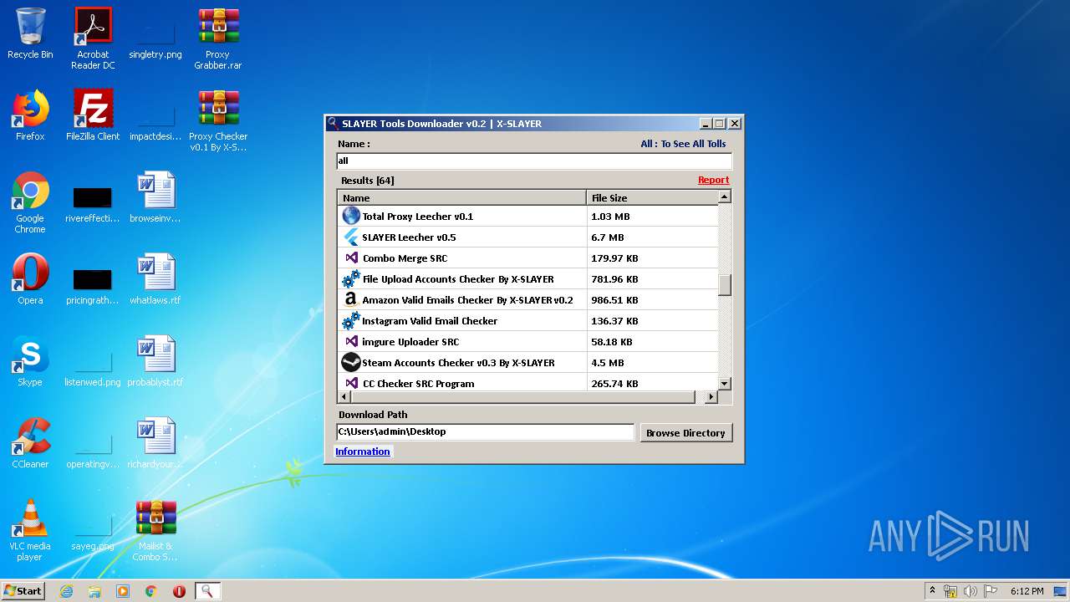This screenshot has width=1070, height=602.
Task: Open the Recycle Bin desktop icon
Action: (x=30, y=33)
